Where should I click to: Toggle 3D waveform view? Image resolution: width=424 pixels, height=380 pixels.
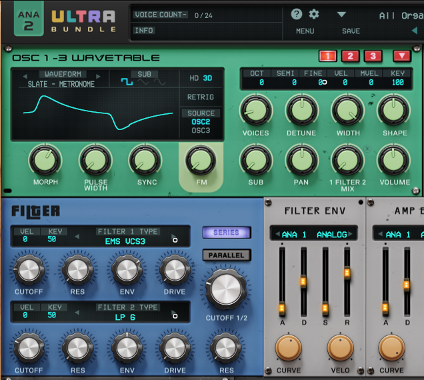click(x=207, y=78)
